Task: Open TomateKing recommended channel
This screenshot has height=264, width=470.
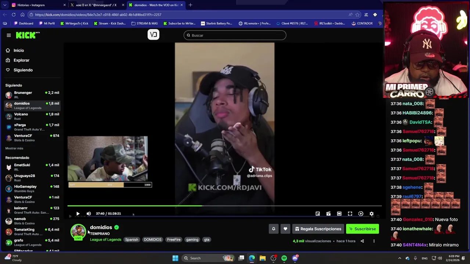Action: (32, 231)
